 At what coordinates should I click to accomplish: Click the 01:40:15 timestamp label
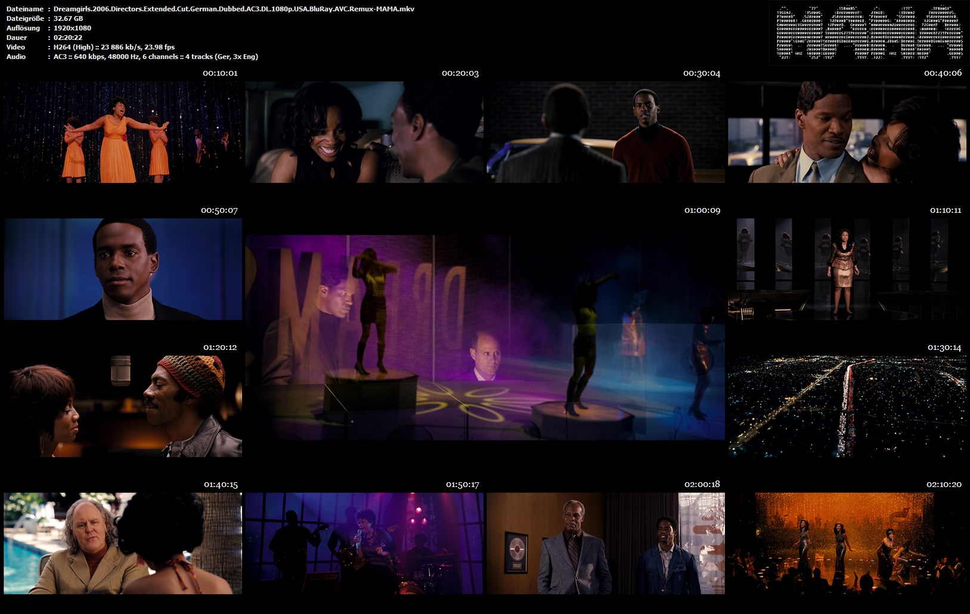[221, 485]
